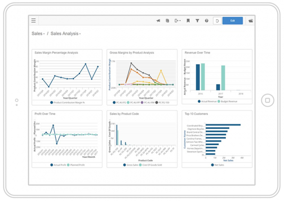The width and height of the screenshot is (284, 201).
Task: Click Year/Month axis label in Profit chart
Action: (89, 157)
